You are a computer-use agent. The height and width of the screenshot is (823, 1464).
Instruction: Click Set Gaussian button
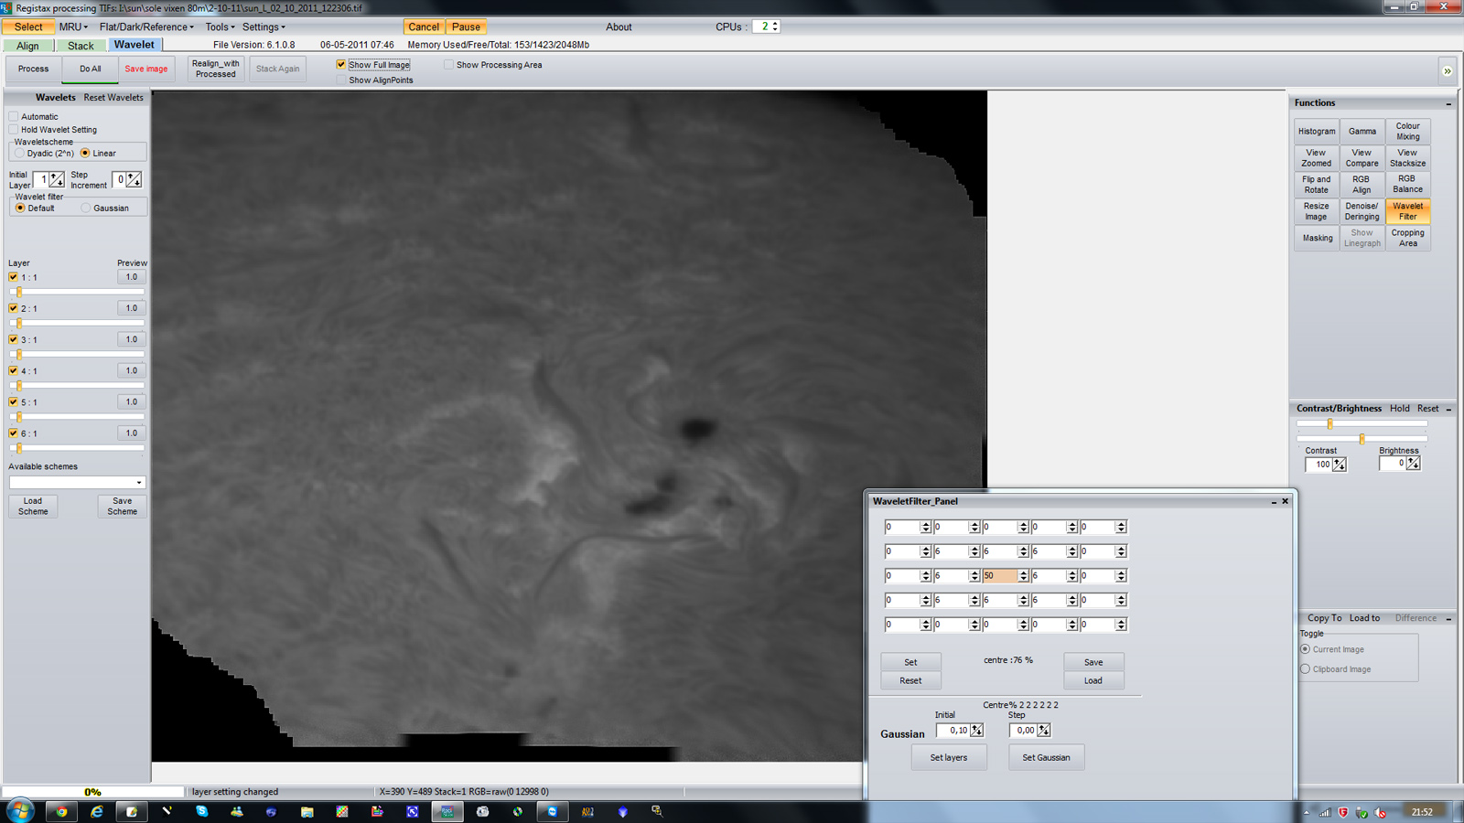click(1046, 757)
